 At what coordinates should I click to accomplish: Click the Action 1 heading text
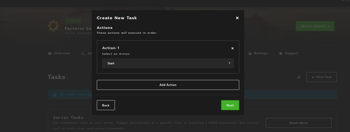tap(111, 48)
